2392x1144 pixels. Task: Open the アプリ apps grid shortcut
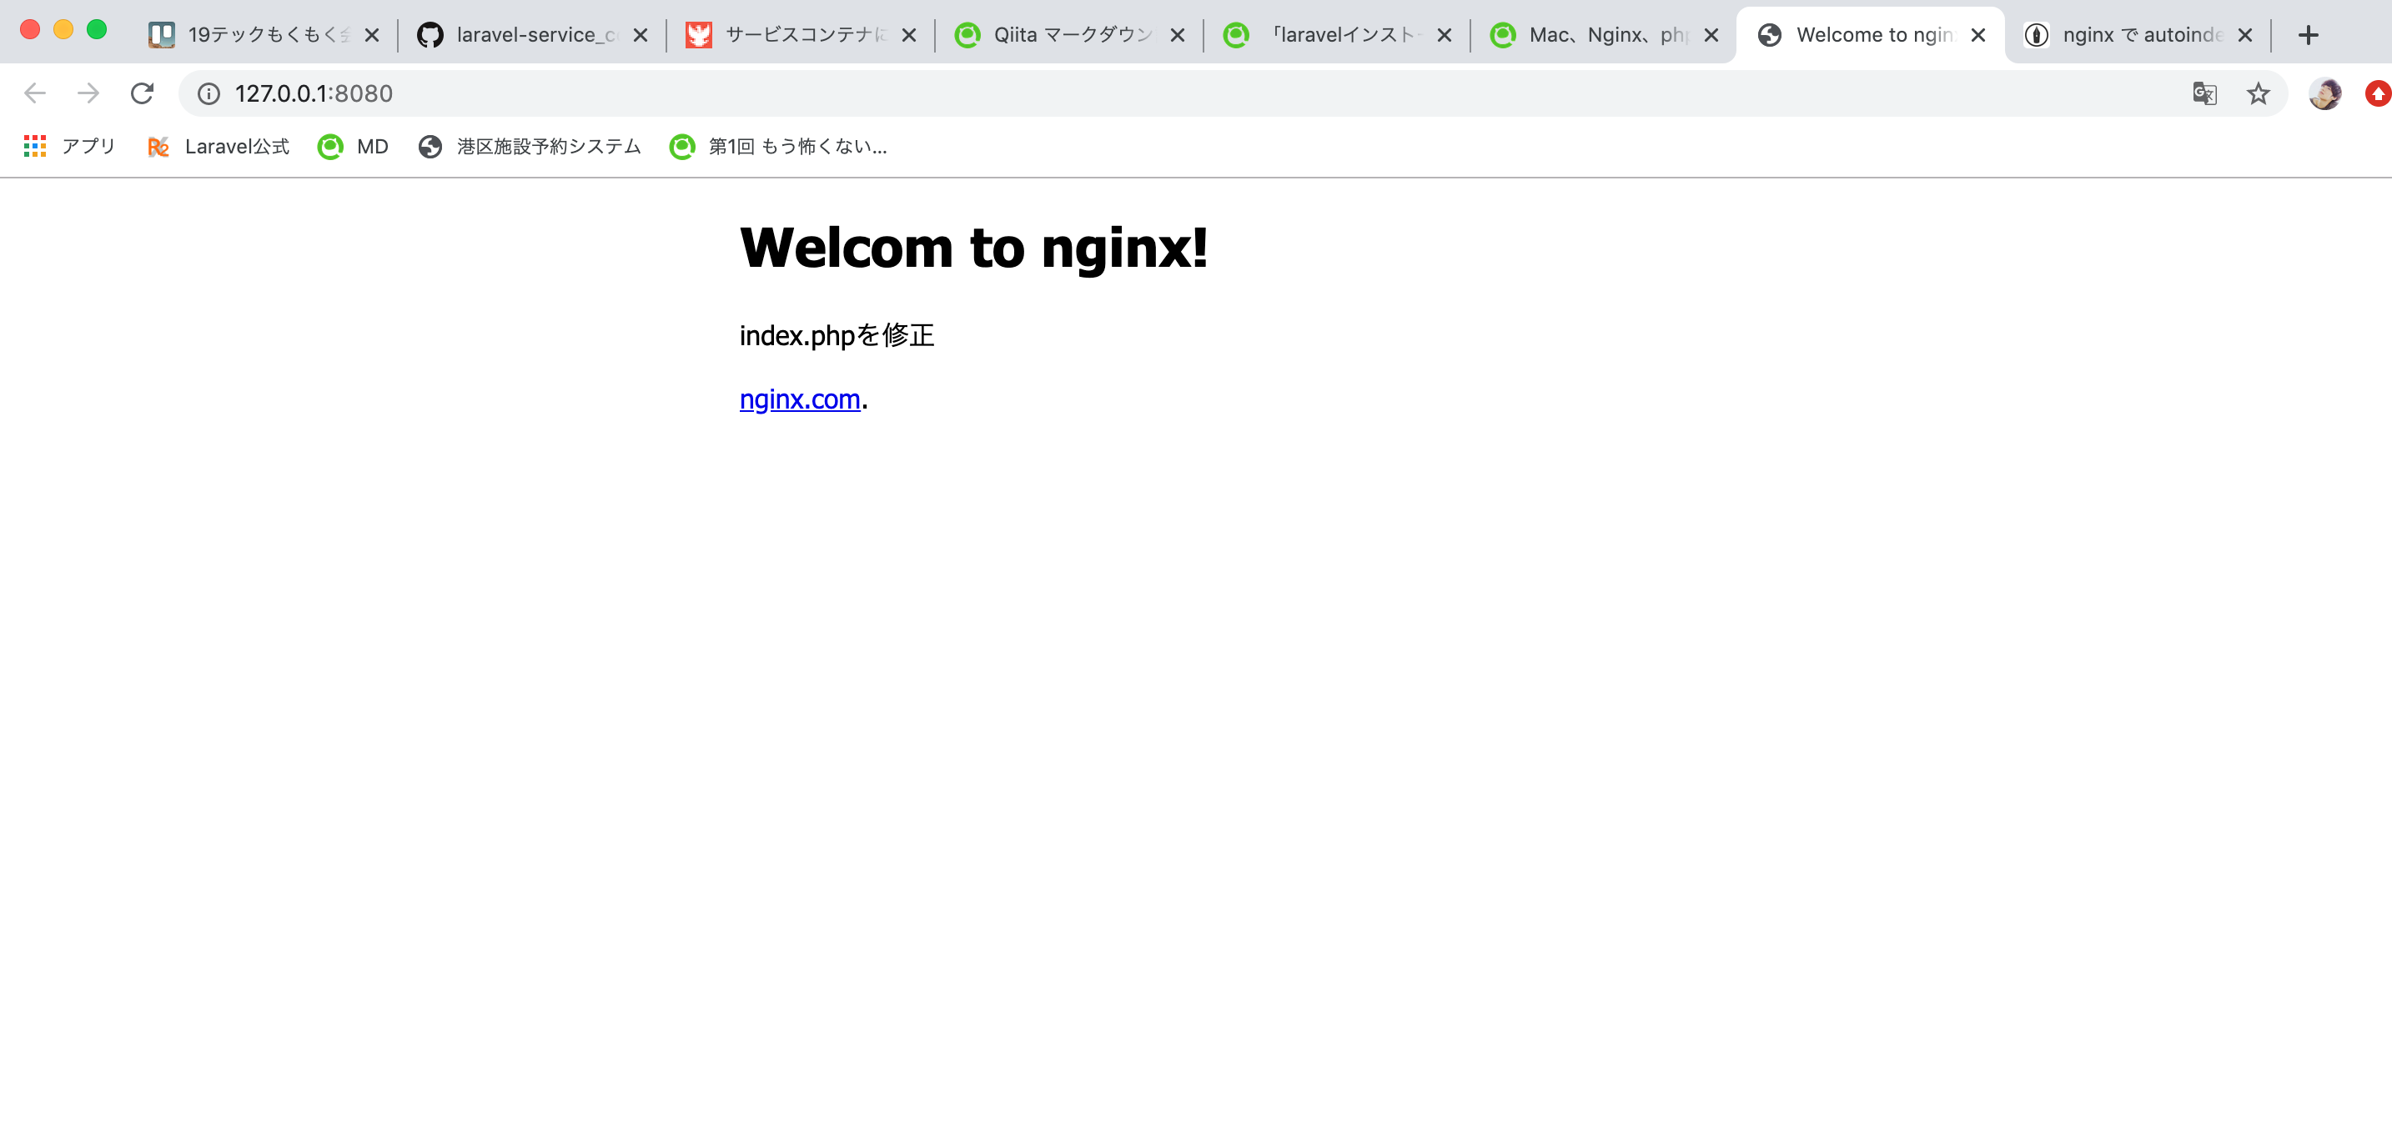[x=68, y=147]
